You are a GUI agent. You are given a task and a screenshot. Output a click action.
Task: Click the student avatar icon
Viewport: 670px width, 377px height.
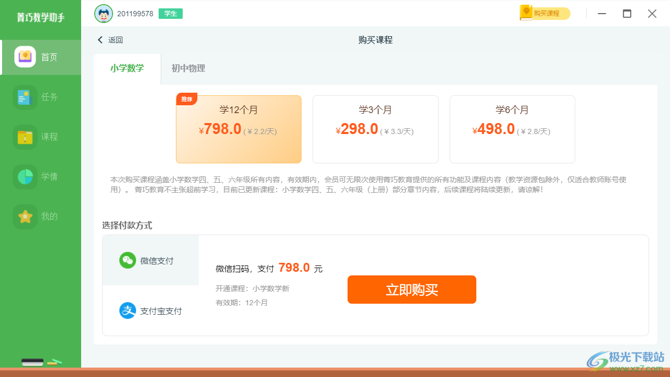104,14
